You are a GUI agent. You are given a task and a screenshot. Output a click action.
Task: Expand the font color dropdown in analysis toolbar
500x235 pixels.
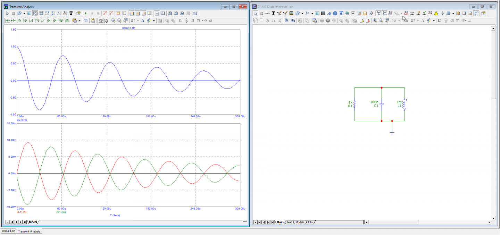click(x=153, y=20)
